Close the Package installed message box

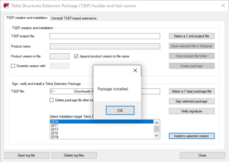(135, 70)
